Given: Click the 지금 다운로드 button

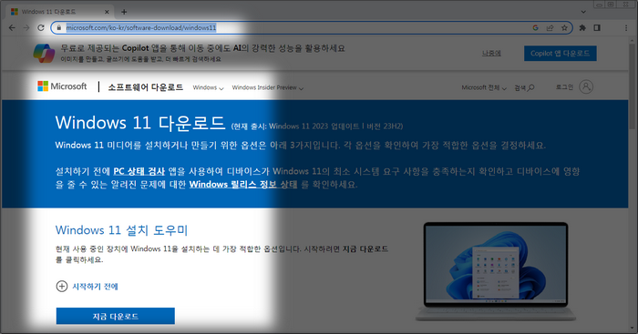Looking at the screenshot, I should pos(116,316).
